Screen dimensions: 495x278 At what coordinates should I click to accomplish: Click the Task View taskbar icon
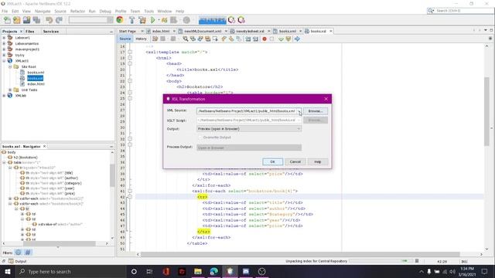(x=149, y=271)
